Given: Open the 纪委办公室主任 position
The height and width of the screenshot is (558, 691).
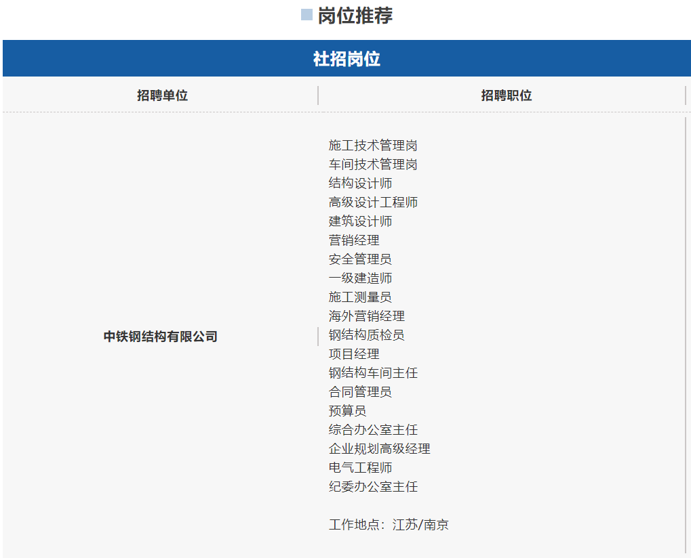Looking at the screenshot, I should click(x=373, y=486).
